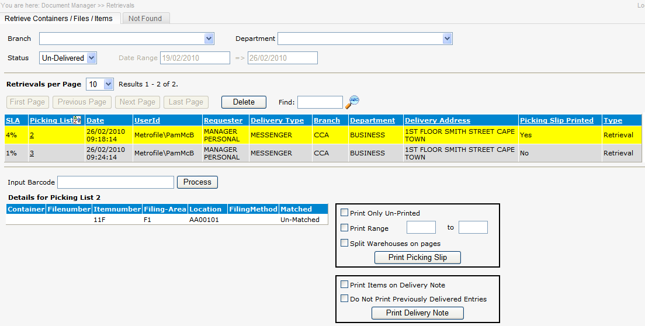Open picking list 3 link
Screen dimensions: 645x326
(32, 153)
